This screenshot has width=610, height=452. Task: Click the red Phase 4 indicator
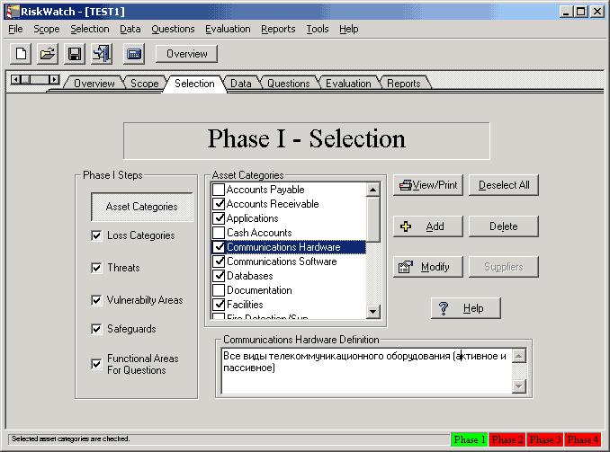[x=582, y=439]
